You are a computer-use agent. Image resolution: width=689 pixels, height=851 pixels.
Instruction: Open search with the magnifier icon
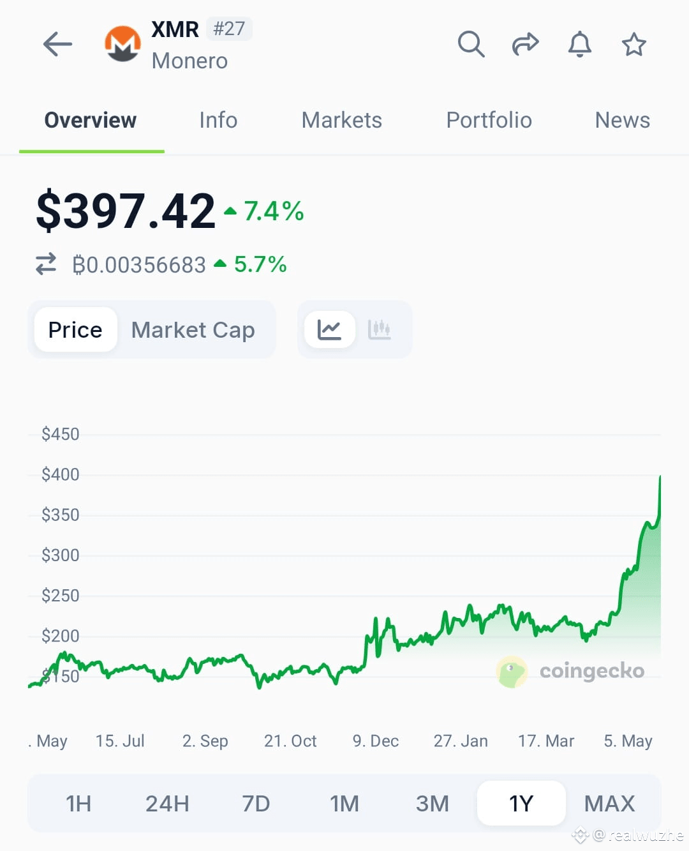click(x=471, y=44)
